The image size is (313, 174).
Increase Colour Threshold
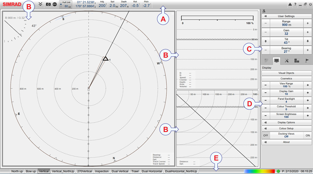tap(308, 108)
